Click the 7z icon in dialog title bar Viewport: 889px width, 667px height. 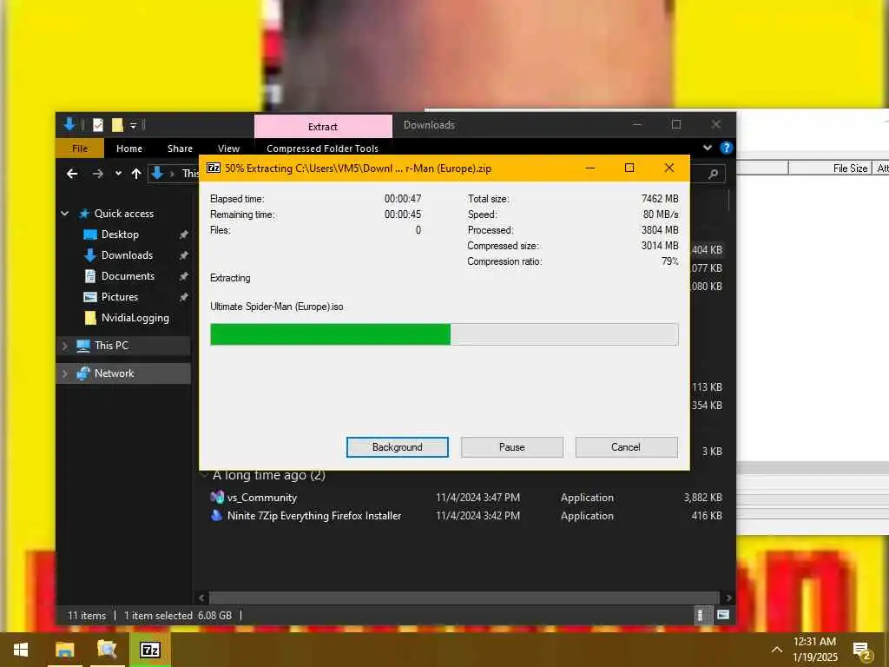coord(214,168)
